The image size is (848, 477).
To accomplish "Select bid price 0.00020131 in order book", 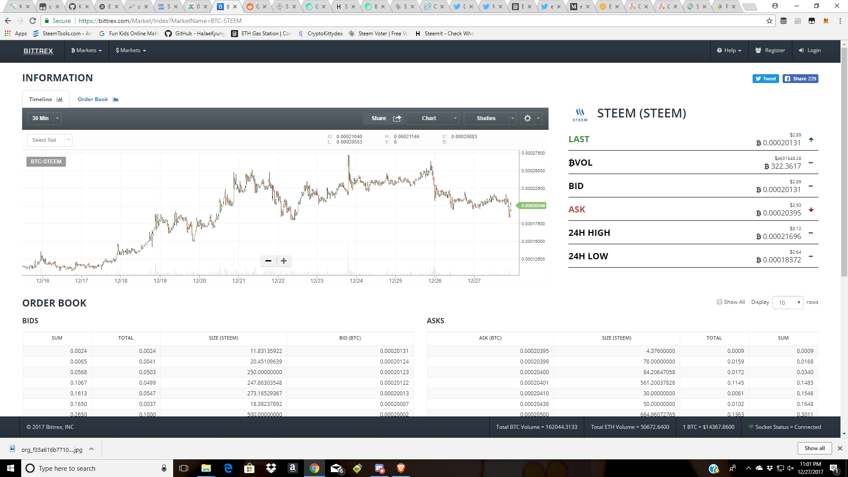I will pos(394,351).
